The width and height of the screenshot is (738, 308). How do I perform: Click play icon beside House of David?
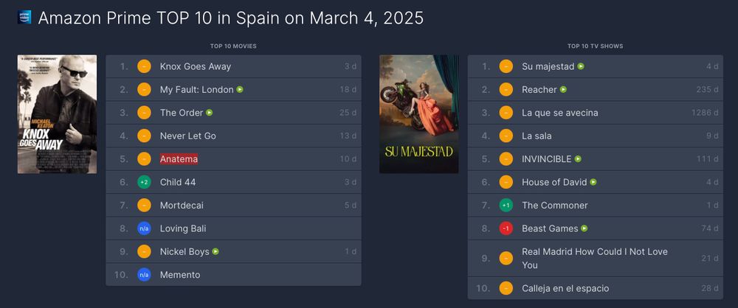click(593, 182)
